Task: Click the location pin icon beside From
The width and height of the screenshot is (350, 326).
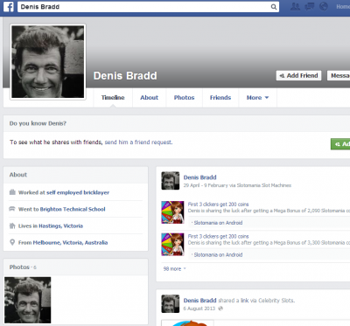Action: pos(12,242)
